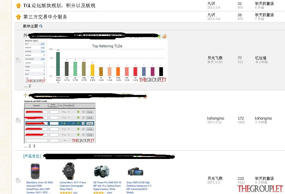Jump to latest reply 7 天前

(259, 19)
